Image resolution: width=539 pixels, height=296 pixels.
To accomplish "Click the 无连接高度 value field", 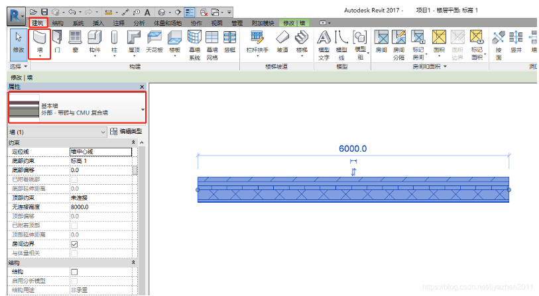I will 99,207.
